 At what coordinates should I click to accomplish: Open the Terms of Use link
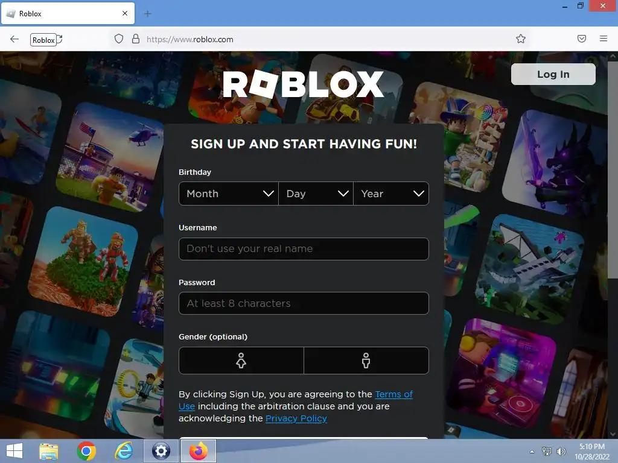[393, 394]
